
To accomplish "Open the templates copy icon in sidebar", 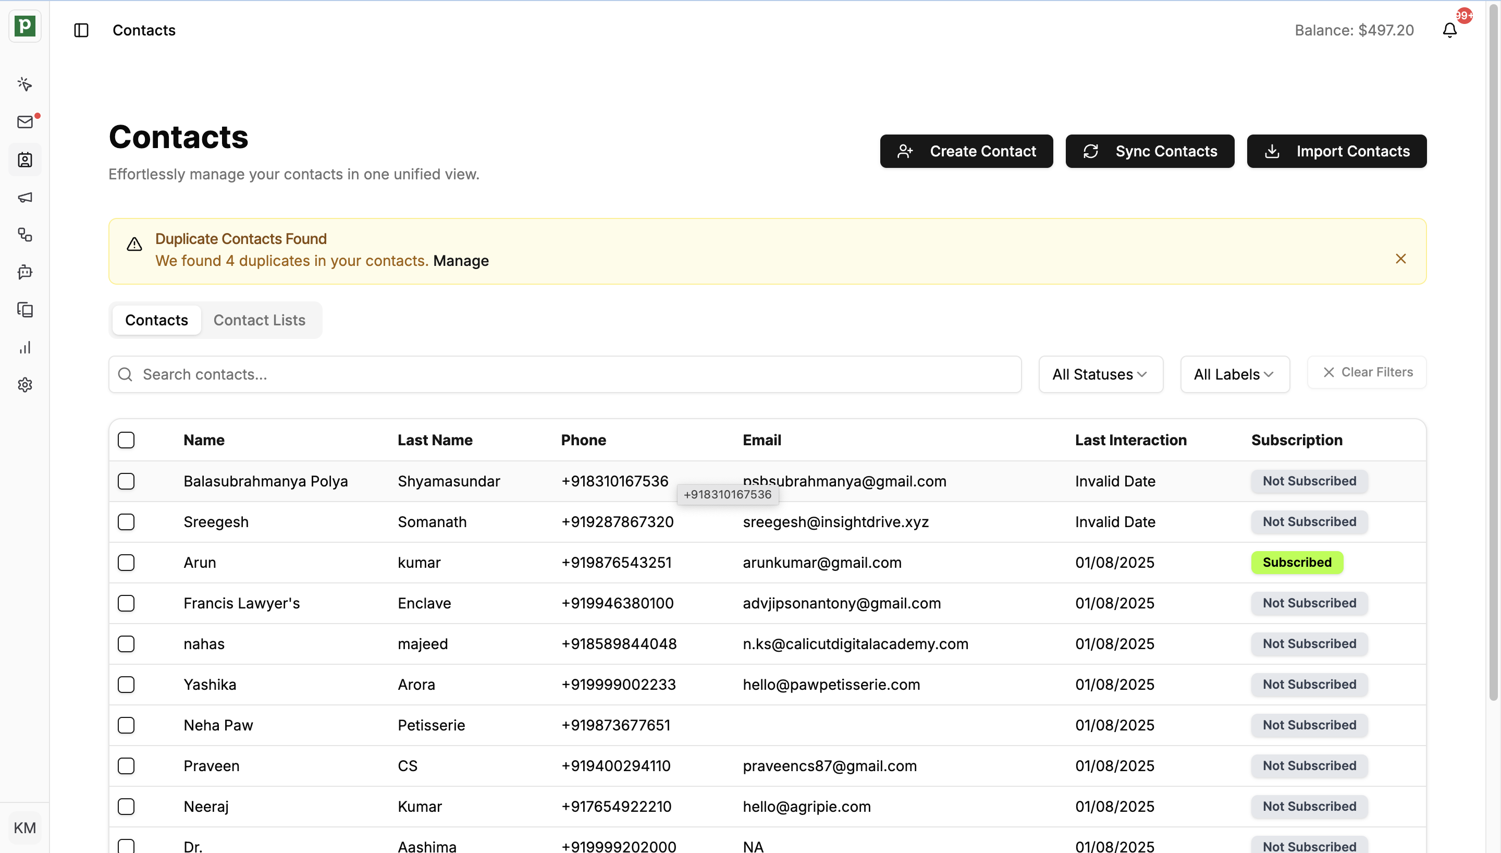I will (25, 310).
